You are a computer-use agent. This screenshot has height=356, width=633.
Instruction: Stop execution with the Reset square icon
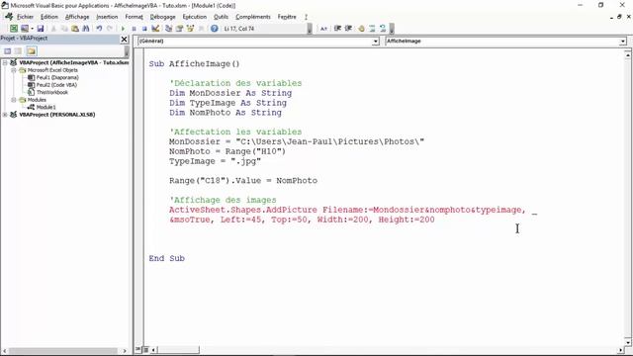click(x=144, y=29)
